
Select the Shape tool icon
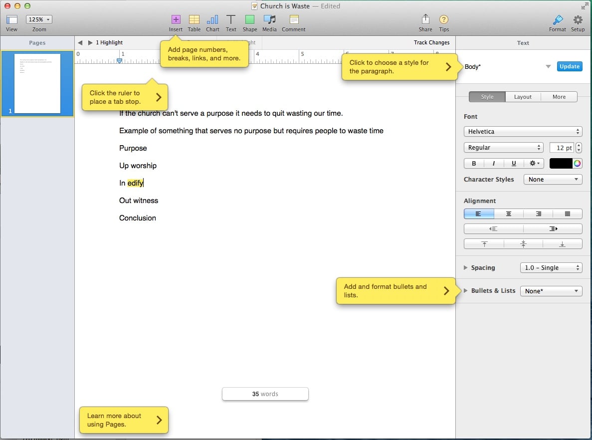click(x=250, y=20)
